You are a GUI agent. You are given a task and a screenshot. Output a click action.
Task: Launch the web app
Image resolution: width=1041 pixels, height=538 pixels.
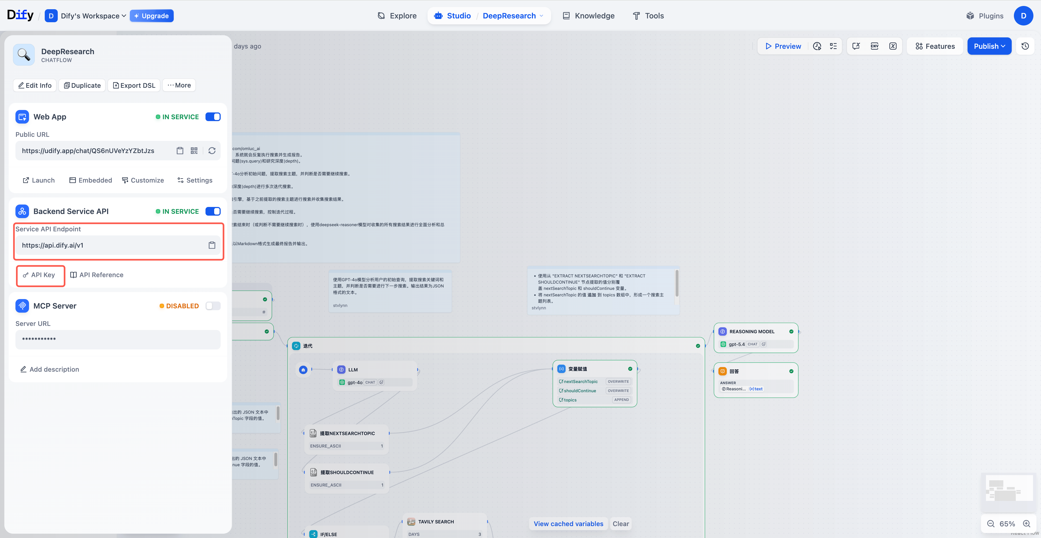tap(38, 180)
